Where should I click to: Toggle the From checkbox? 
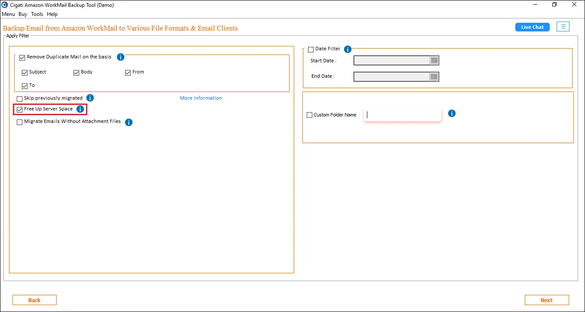tap(128, 73)
